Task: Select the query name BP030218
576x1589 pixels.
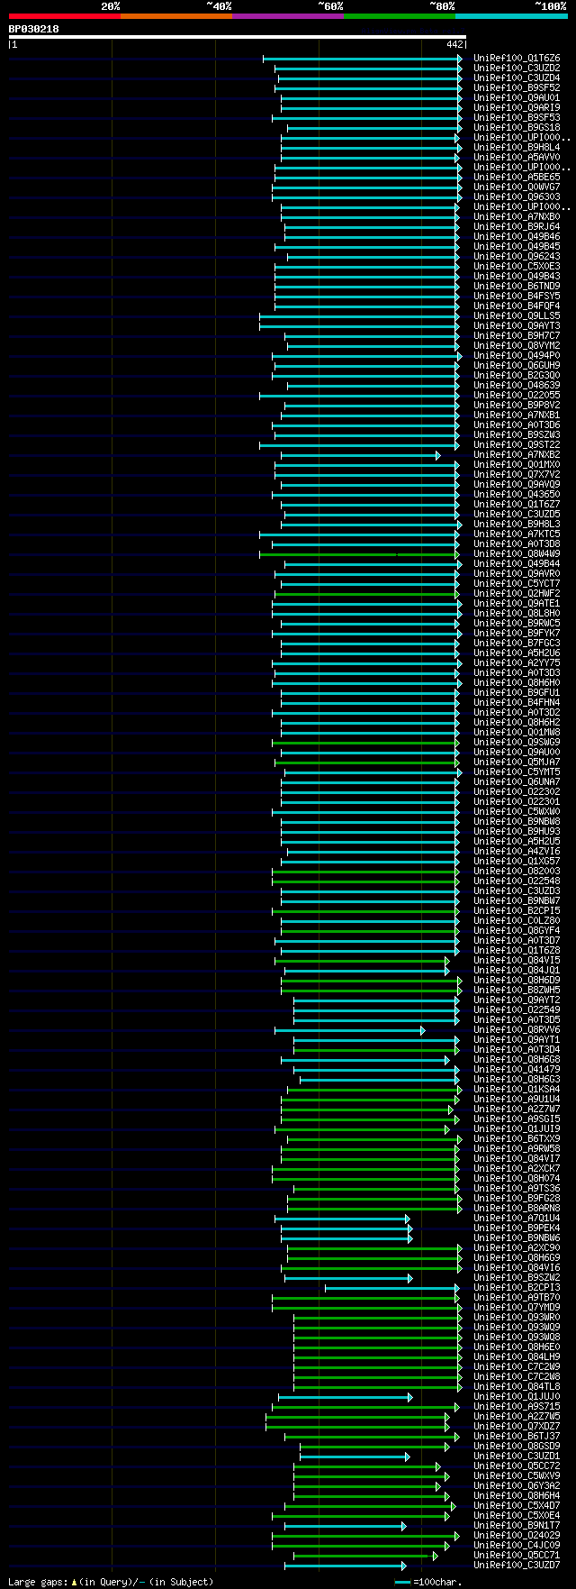Action: click(x=34, y=29)
